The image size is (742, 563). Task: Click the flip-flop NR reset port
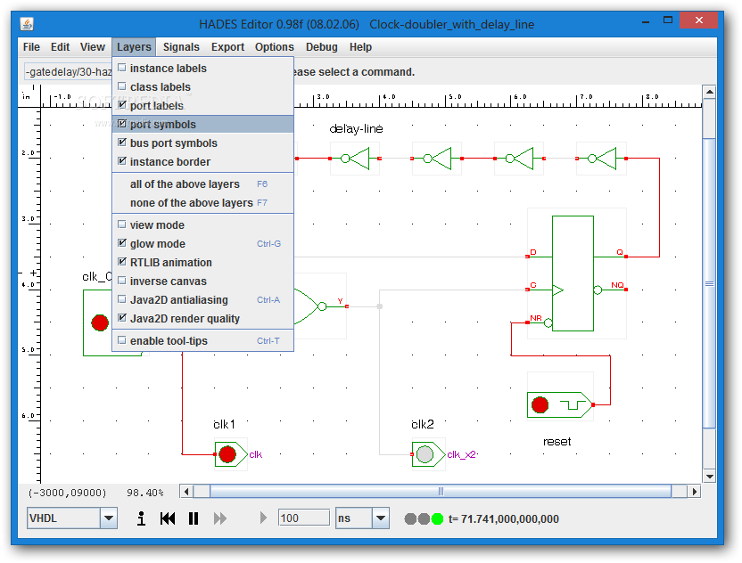click(528, 322)
